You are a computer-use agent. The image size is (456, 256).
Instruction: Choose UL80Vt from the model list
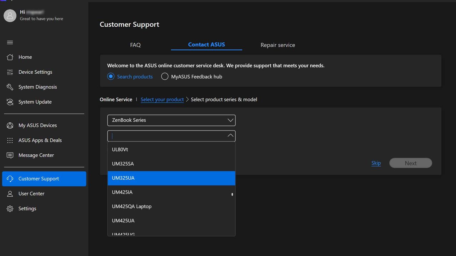pyautogui.click(x=171, y=150)
